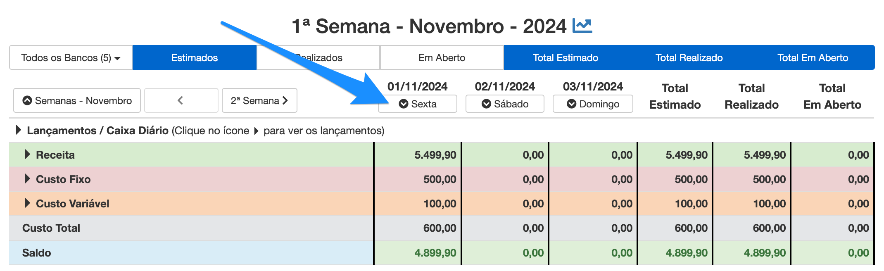Expand the Custo Variável row triangle
884x271 pixels.
[27, 203]
